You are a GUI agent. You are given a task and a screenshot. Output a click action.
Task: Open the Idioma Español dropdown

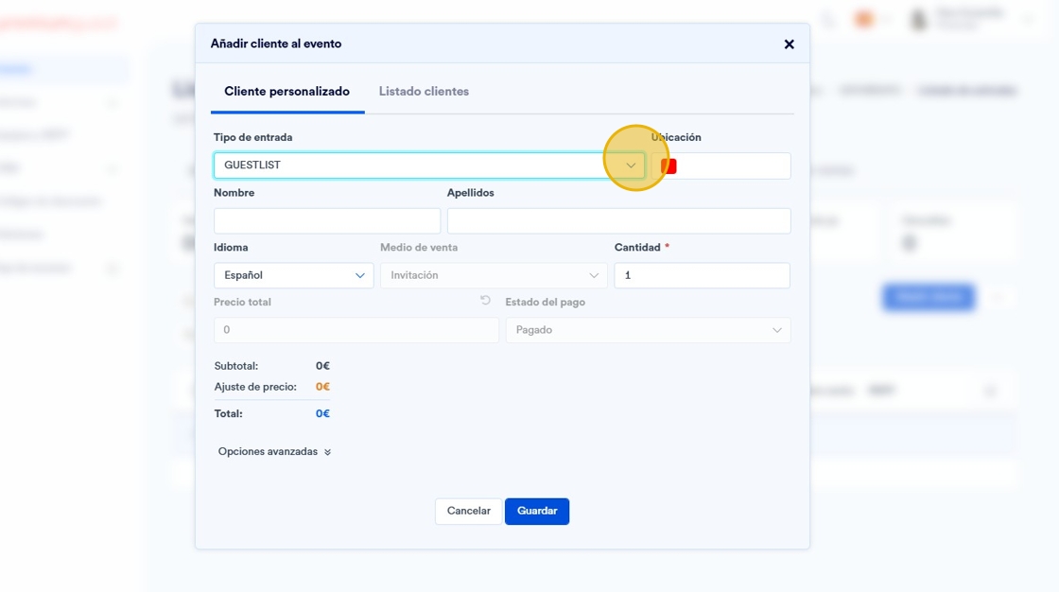click(x=294, y=276)
